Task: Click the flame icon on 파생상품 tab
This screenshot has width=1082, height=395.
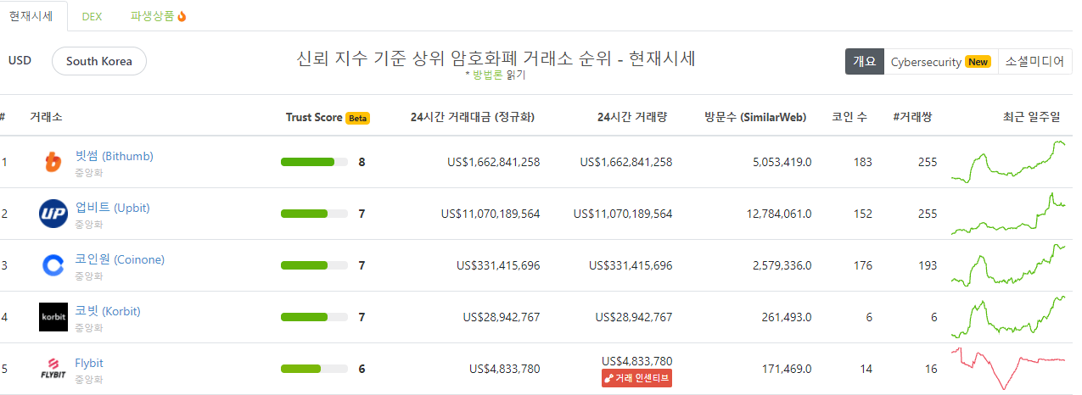Action: [x=182, y=16]
